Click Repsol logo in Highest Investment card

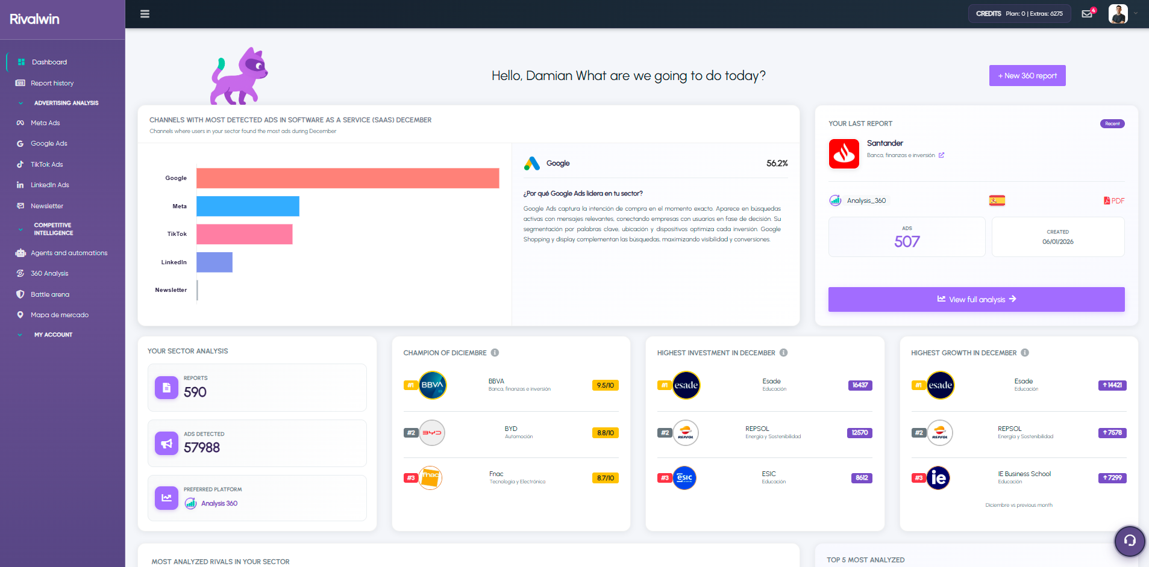pos(686,433)
